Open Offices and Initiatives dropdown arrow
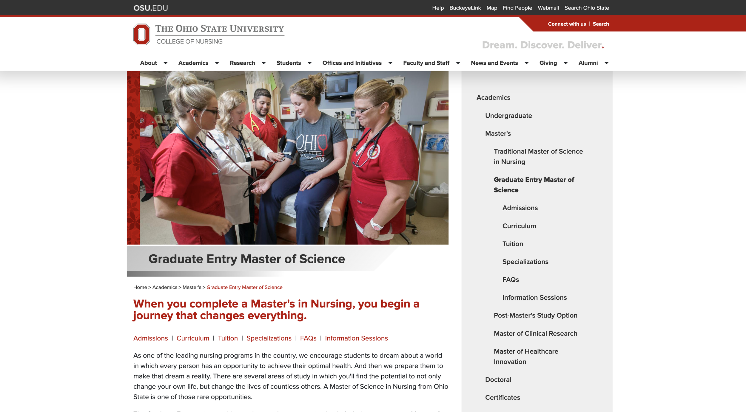The height and width of the screenshot is (412, 746). tap(390, 63)
